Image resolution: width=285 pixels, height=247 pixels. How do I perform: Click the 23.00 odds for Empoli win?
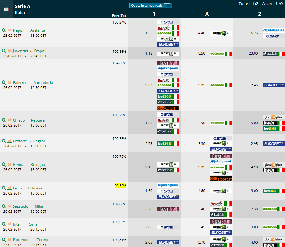(253, 53)
